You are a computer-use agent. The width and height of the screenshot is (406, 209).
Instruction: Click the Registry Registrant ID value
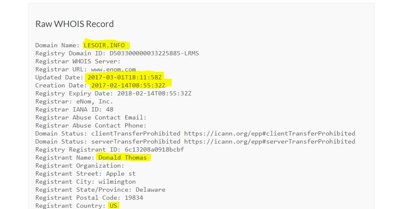click(154, 149)
